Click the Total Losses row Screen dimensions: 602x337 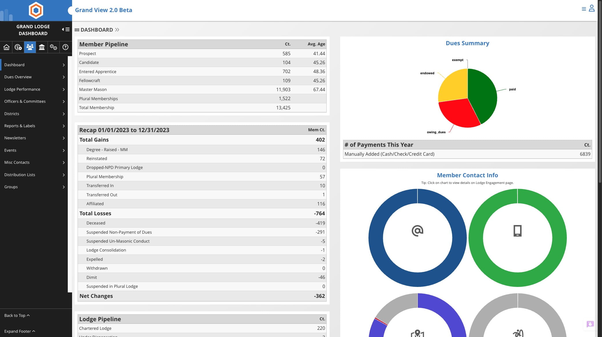(202, 213)
